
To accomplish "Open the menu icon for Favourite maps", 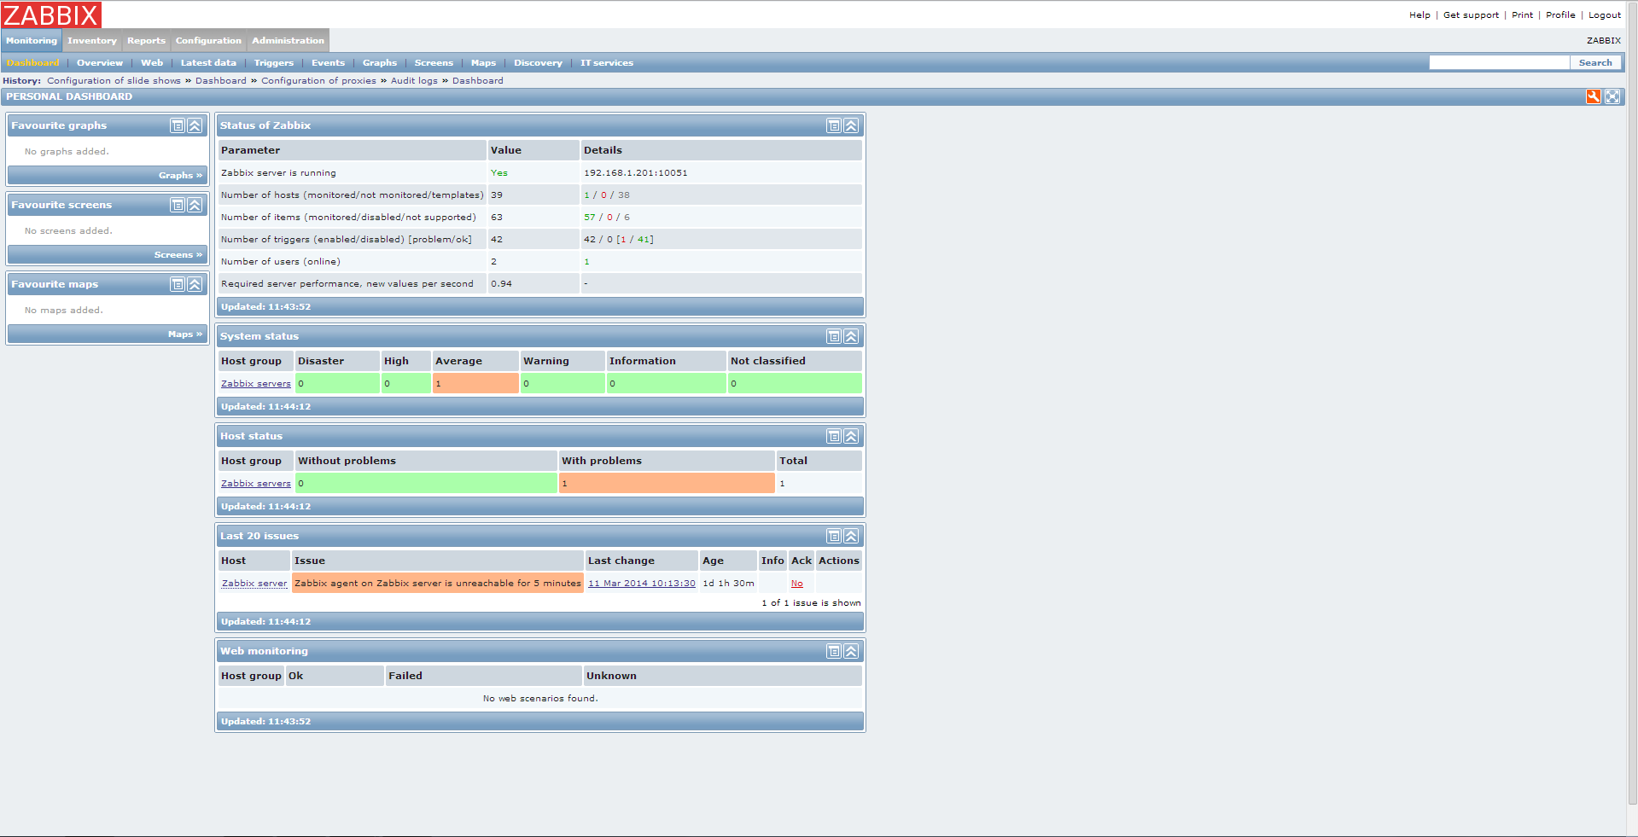I will [178, 285].
